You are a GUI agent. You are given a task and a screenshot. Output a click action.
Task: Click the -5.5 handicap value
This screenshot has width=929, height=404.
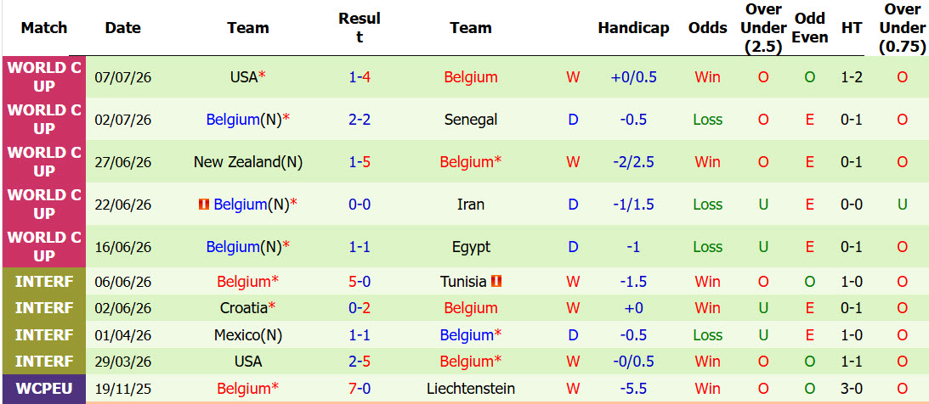(633, 389)
